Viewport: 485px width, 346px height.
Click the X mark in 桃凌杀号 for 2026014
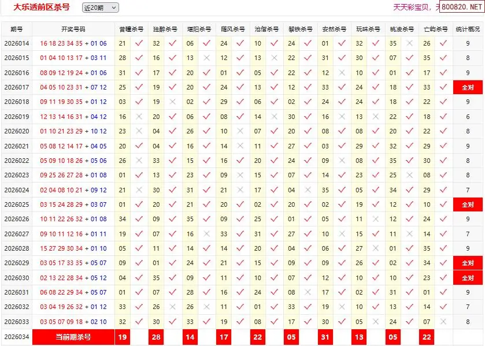[x=409, y=43]
